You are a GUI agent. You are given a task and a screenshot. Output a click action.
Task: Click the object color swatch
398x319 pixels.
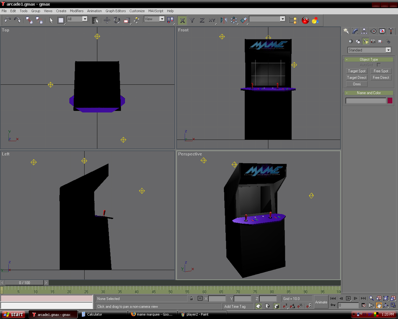pos(390,100)
